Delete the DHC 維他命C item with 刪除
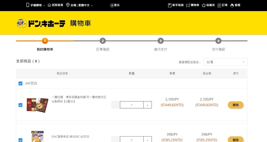This screenshot has height=142, width=267. pyautogui.click(x=236, y=139)
